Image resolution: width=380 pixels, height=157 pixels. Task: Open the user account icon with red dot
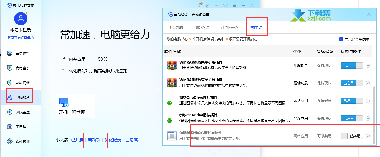tap(217, 5)
